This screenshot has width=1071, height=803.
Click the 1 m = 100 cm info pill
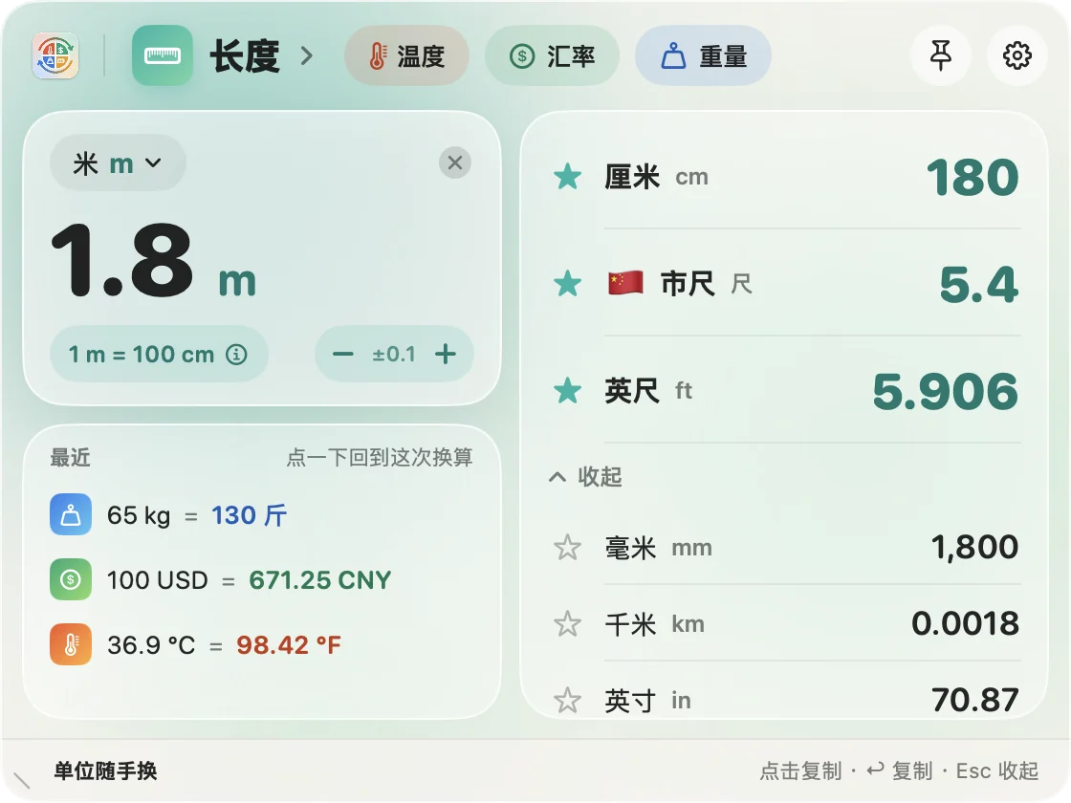(159, 354)
